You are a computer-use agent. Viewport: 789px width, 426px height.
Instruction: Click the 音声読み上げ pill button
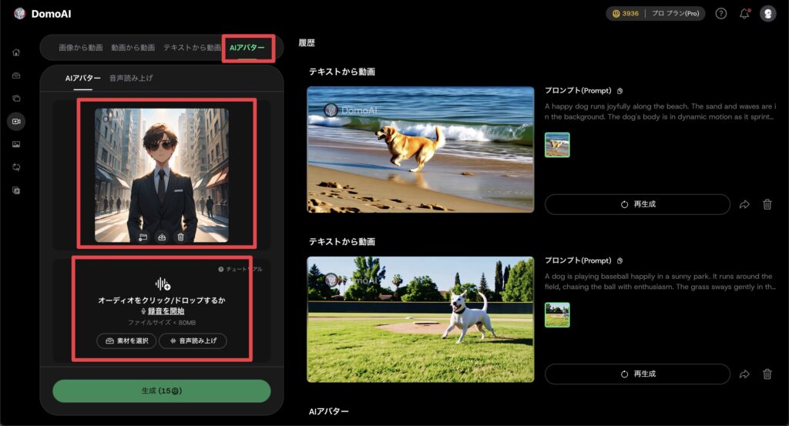[x=193, y=341]
